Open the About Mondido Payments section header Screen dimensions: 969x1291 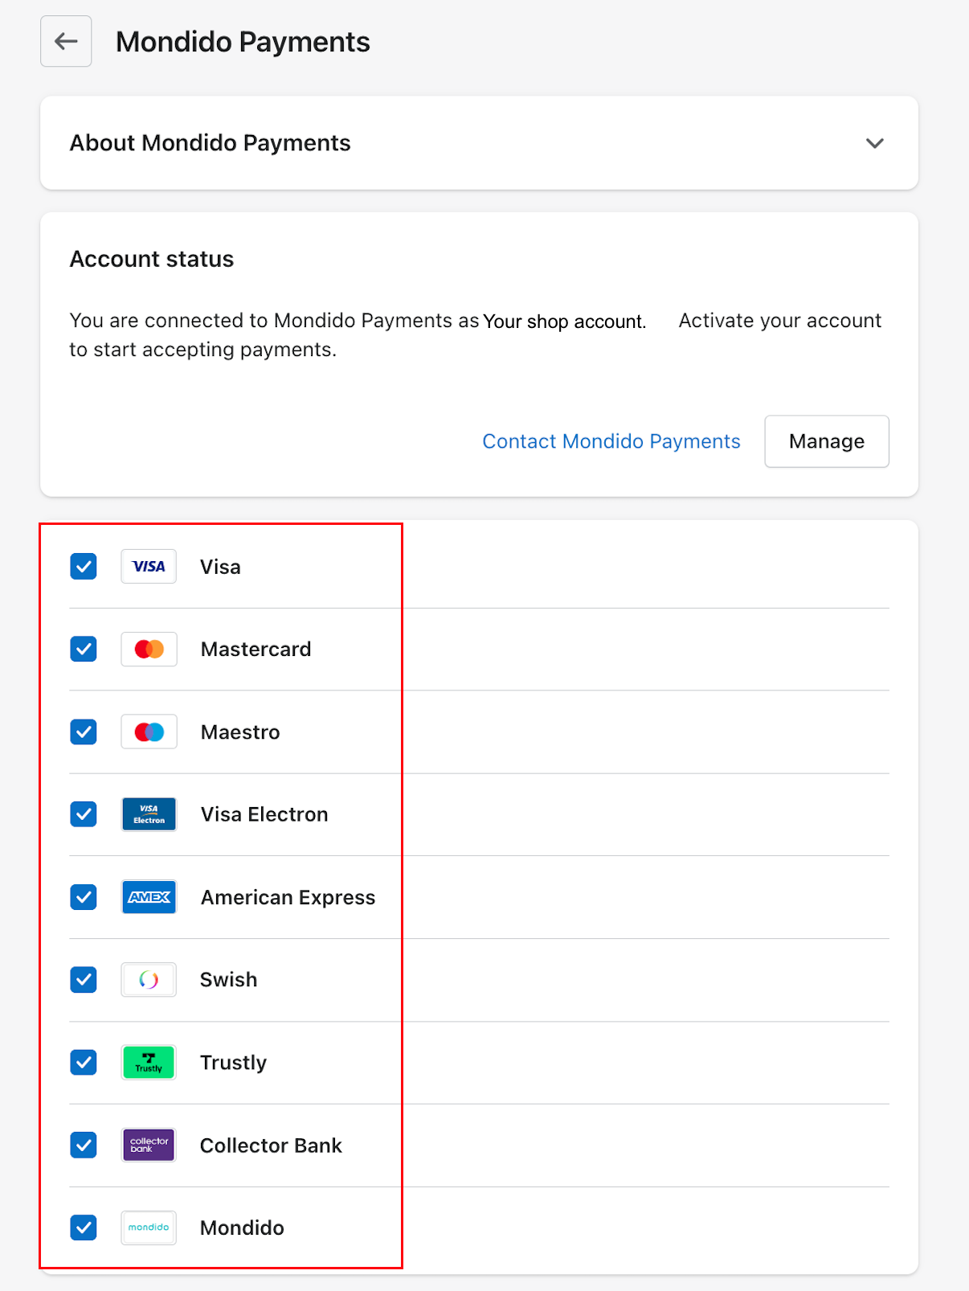(479, 143)
